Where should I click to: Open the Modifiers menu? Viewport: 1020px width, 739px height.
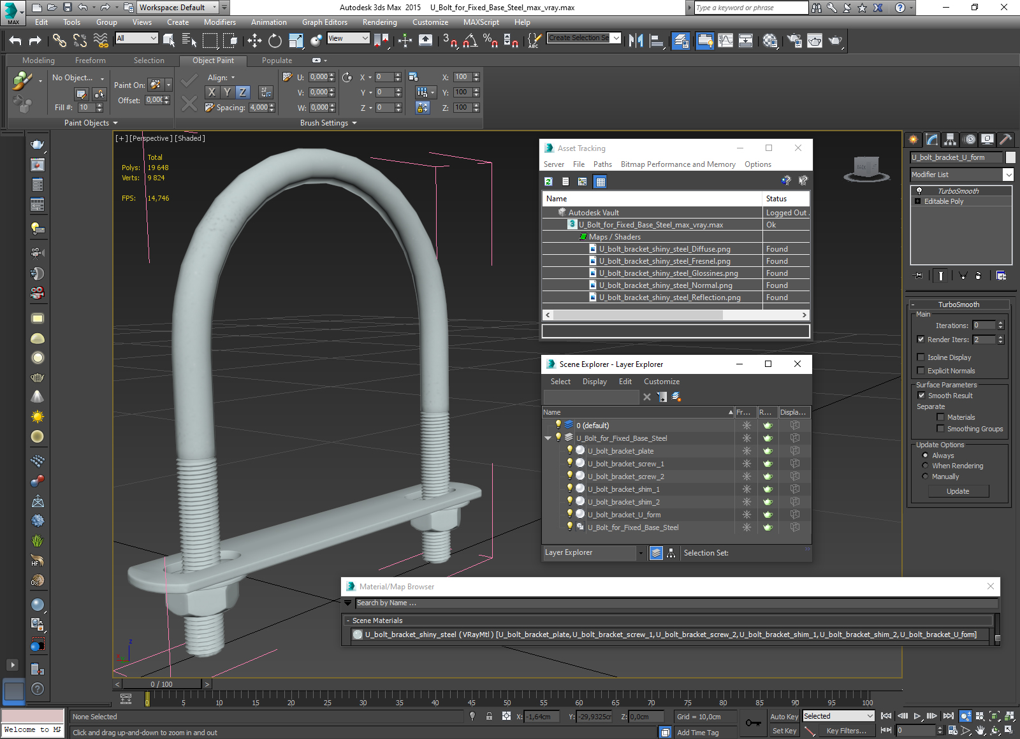coord(220,22)
